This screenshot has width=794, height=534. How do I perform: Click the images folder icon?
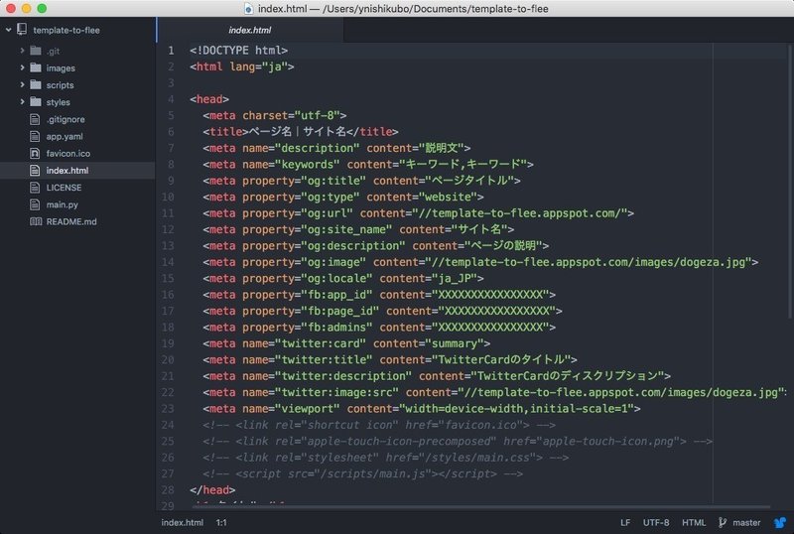pos(36,67)
